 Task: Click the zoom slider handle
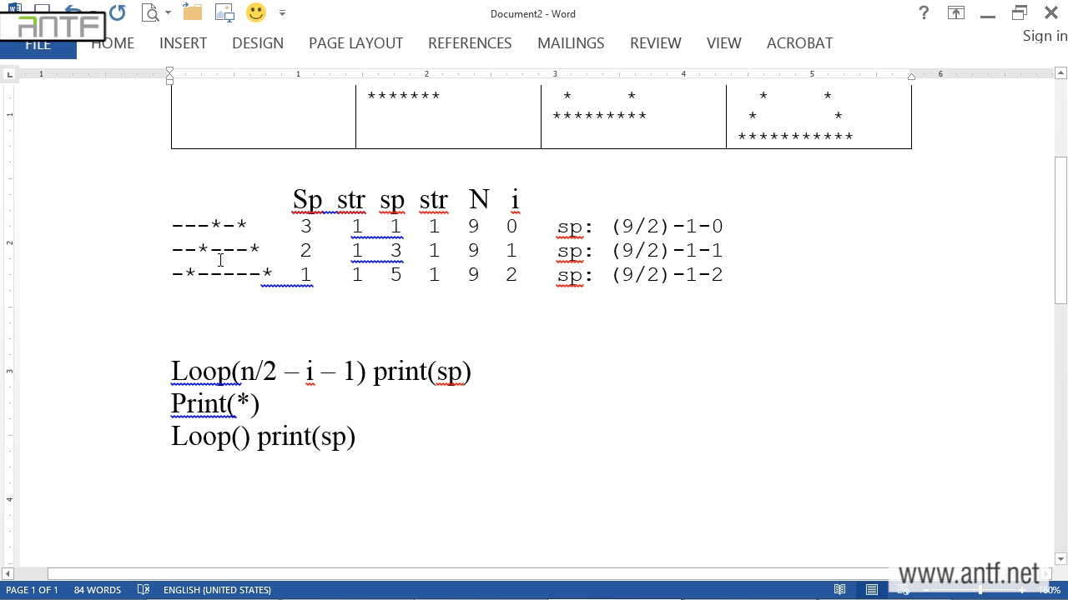click(980, 590)
